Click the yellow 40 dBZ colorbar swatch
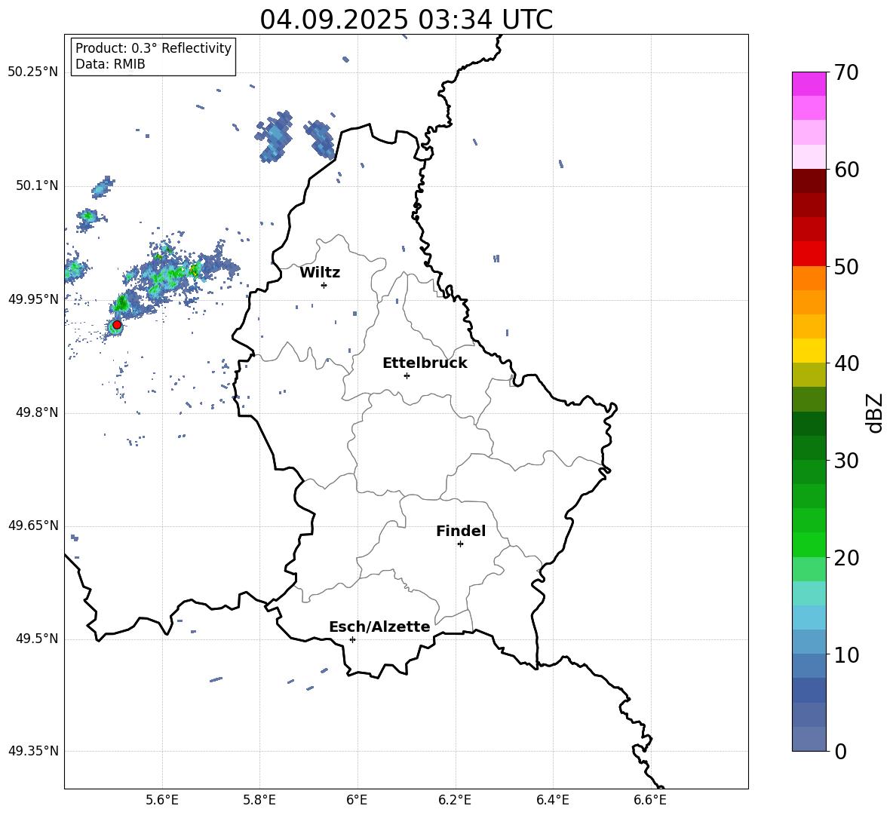893x815 pixels. pos(809,351)
